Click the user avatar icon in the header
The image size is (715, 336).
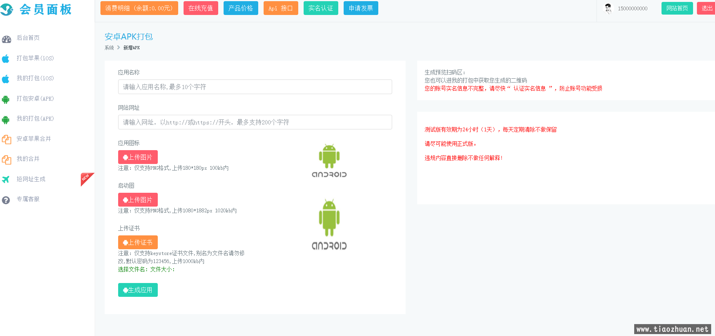(x=608, y=8)
